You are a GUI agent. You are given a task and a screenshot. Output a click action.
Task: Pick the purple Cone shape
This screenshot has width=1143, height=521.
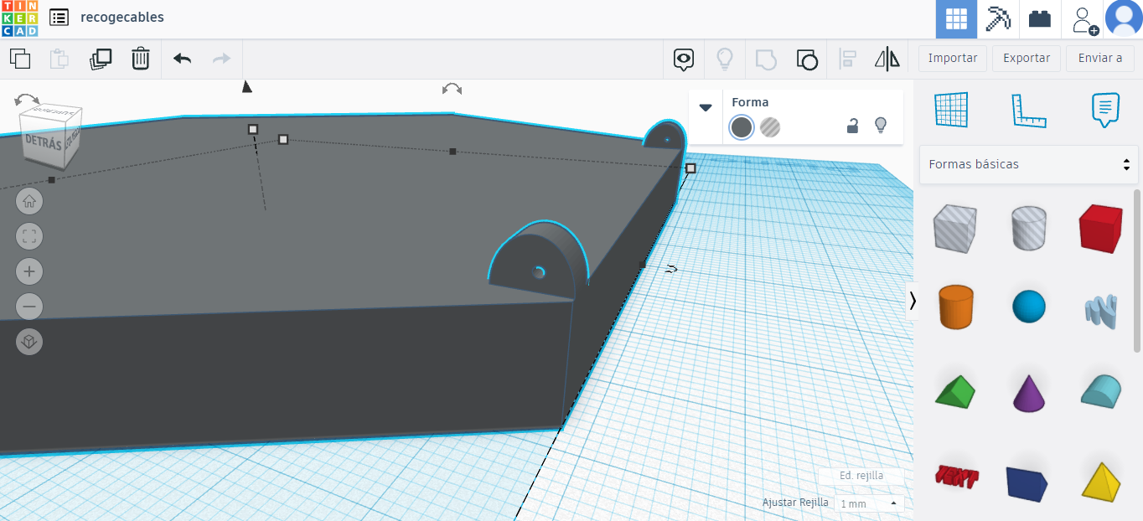(x=1029, y=392)
